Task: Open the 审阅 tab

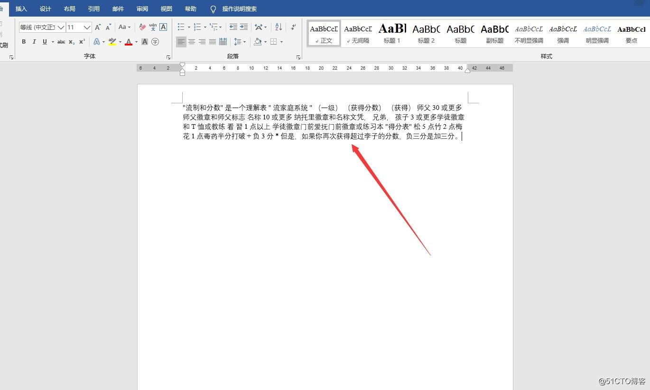Action: [142, 9]
